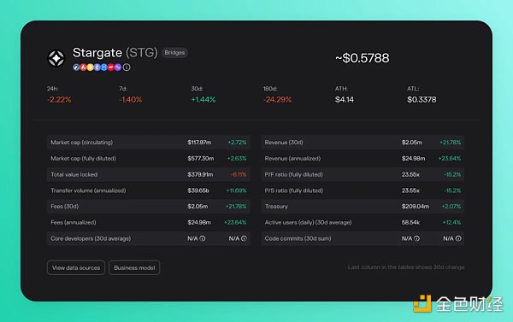The image size is (513, 322).
Task: Click the Transfer volume (annualized) row
Action: [149, 190]
